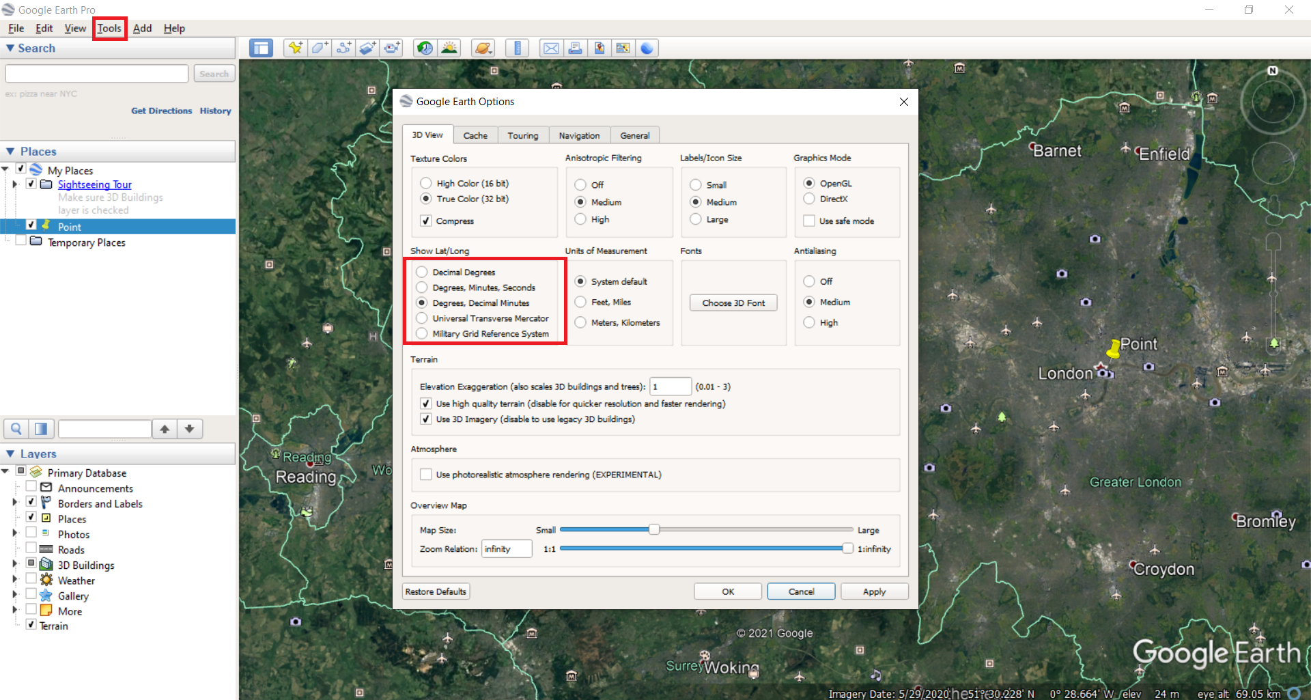This screenshot has height=700, width=1311.
Task: Select Decimal Degrees for Lat/Long
Action: pyautogui.click(x=422, y=272)
